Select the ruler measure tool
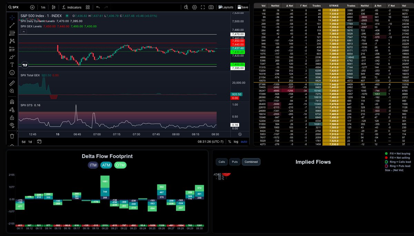Screen dimensions: 414x236 coord(12,83)
